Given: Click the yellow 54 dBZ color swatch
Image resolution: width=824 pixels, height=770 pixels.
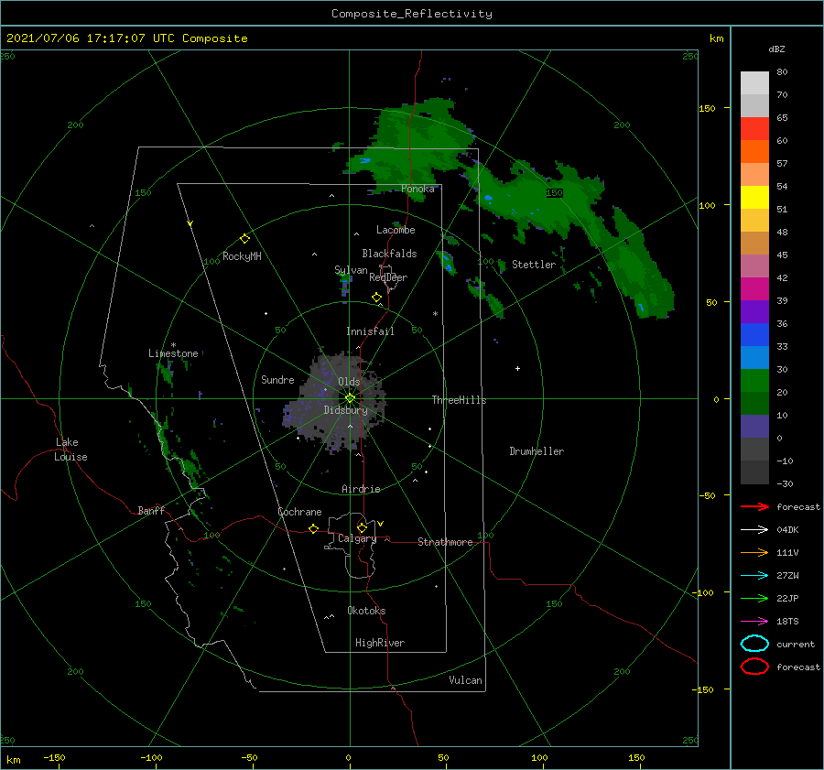Looking at the screenshot, I should click(754, 197).
